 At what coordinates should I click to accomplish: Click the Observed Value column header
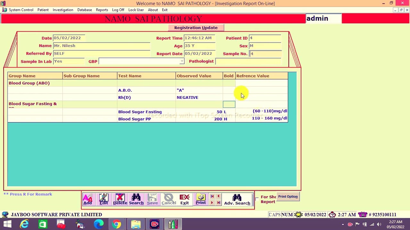click(199, 76)
